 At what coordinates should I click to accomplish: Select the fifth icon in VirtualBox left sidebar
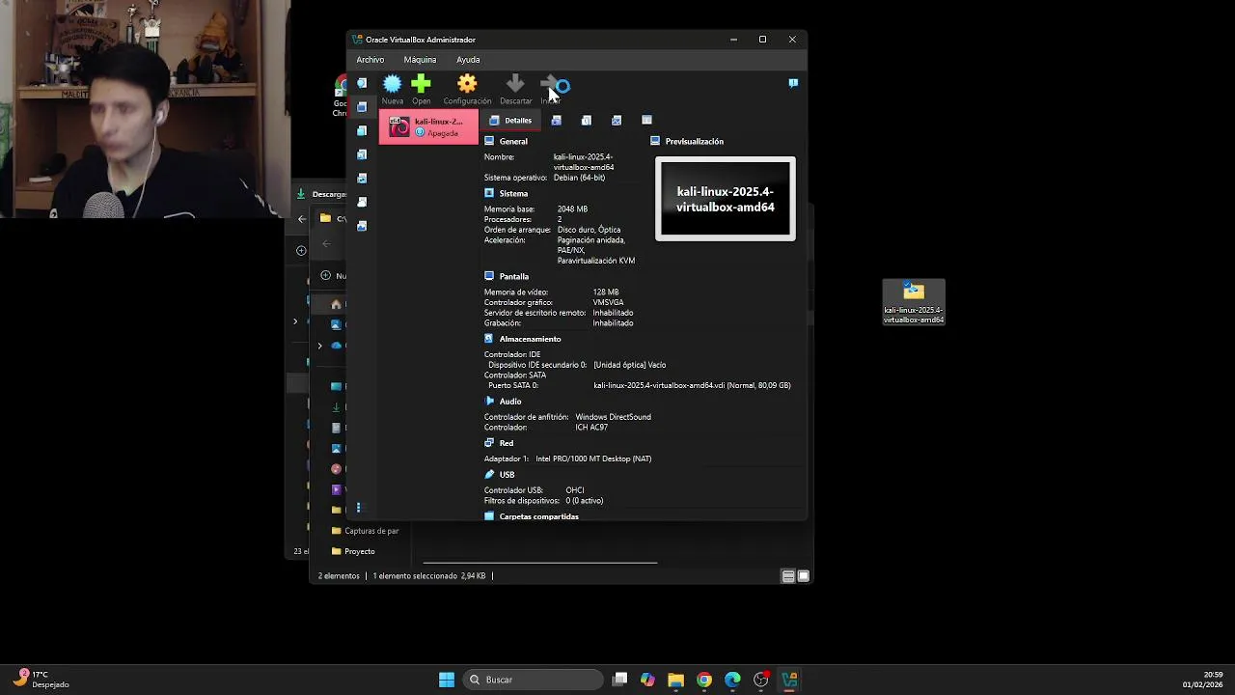click(362, 179)
